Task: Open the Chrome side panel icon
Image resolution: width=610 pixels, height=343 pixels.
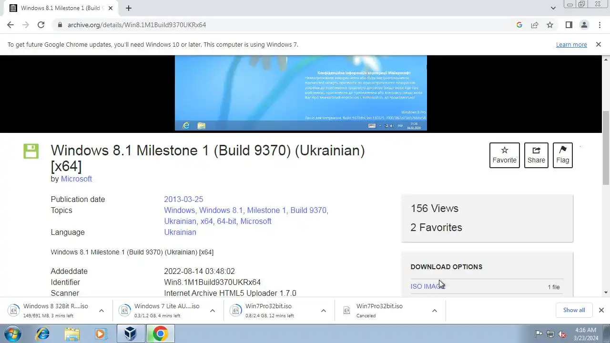Action: click(569, 25)
